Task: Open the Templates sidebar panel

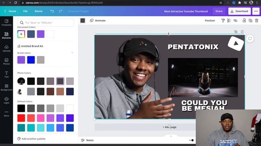Action: (7, 23)
